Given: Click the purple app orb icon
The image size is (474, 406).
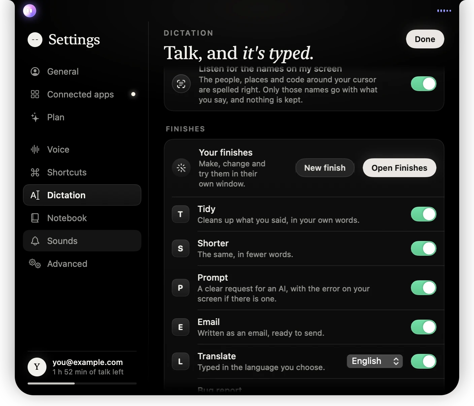Looking at the screenshot, I should pos(30,11).
